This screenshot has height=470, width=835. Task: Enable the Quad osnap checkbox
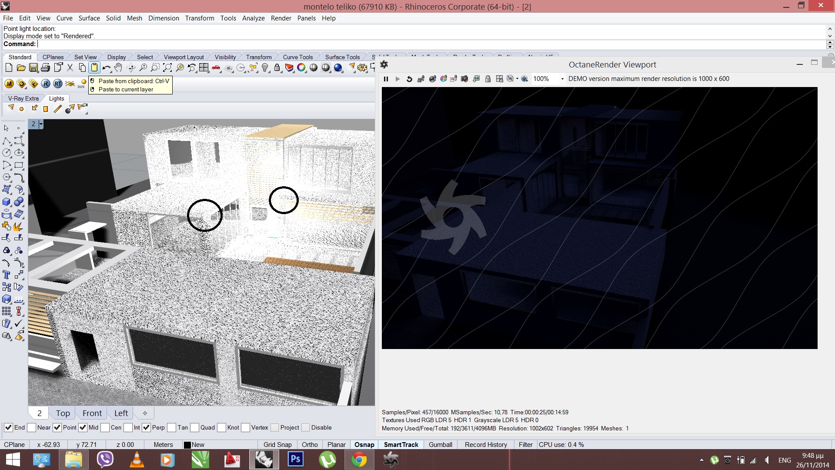[195, 427]
